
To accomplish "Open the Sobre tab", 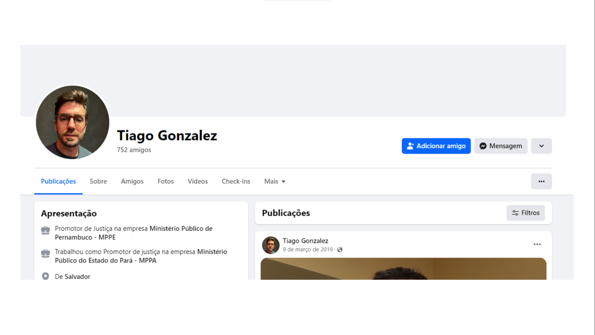I will (x=98, y=181).
